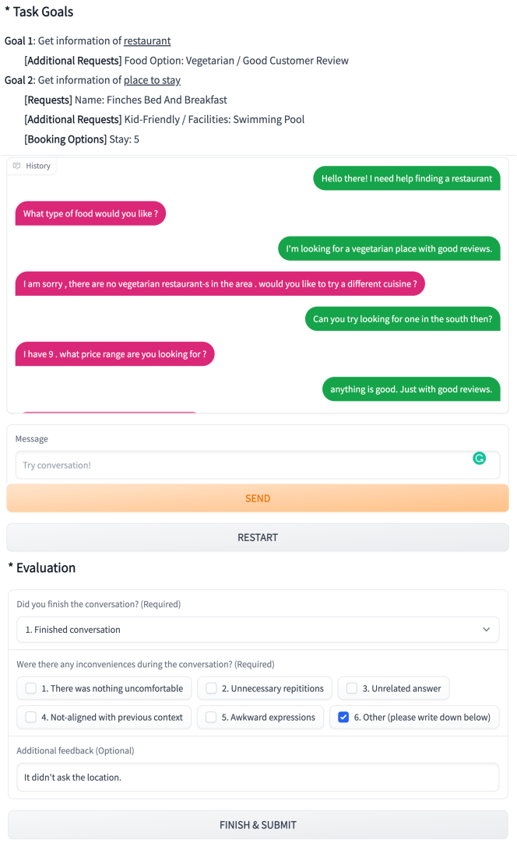Image resolution: width=517 pixels, height=850 pixels.
Task: Tick the 'Unnecessary repititions' checkbox
Action: [212, 688]
